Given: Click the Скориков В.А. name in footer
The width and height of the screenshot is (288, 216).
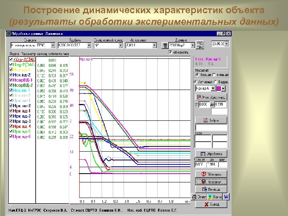Looking at the screenshot, I should click(x=55, y=210).
